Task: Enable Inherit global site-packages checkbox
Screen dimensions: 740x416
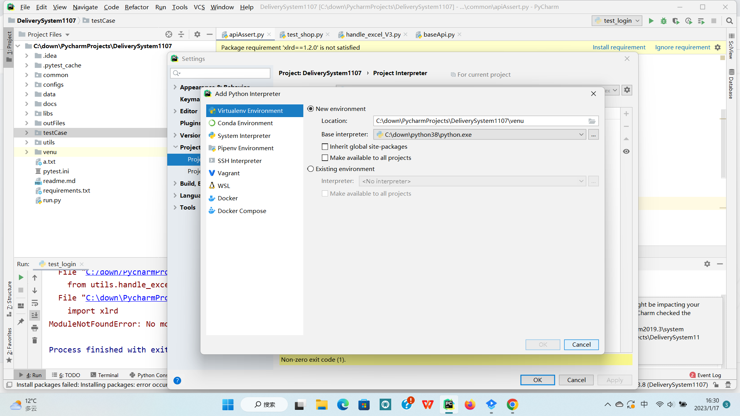Action: pos(325,147)
